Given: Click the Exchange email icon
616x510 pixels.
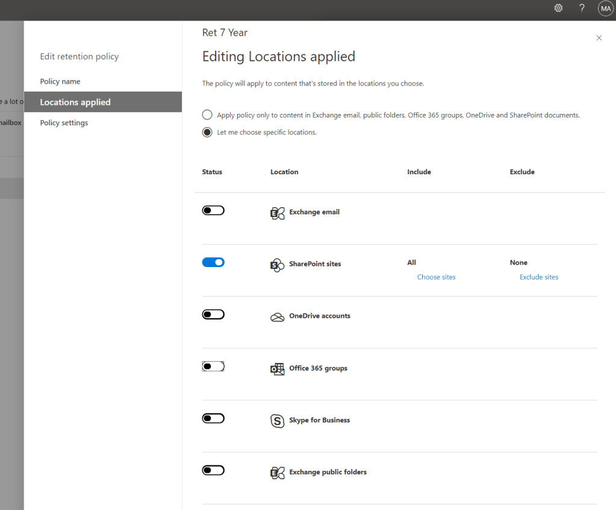Looking at the screenshot, I should pos(277,213).
